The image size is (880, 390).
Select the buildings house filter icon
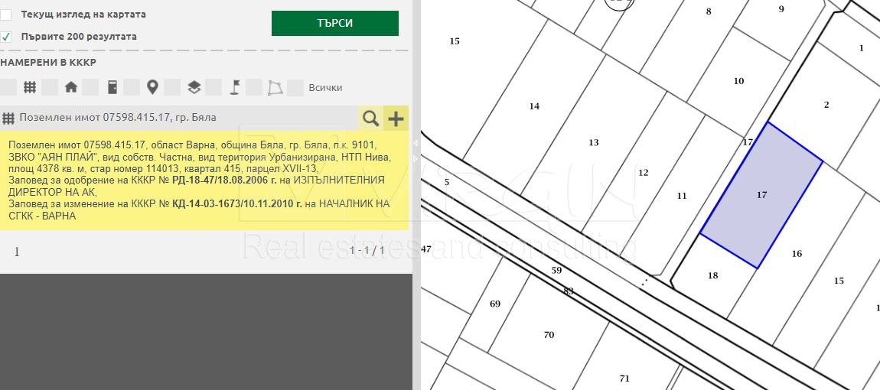click(x=71, y=87)
